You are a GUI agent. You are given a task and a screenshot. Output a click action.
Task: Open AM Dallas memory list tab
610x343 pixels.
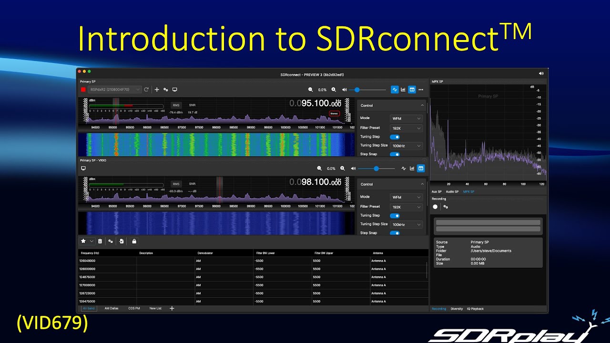[x=112, y=308]
